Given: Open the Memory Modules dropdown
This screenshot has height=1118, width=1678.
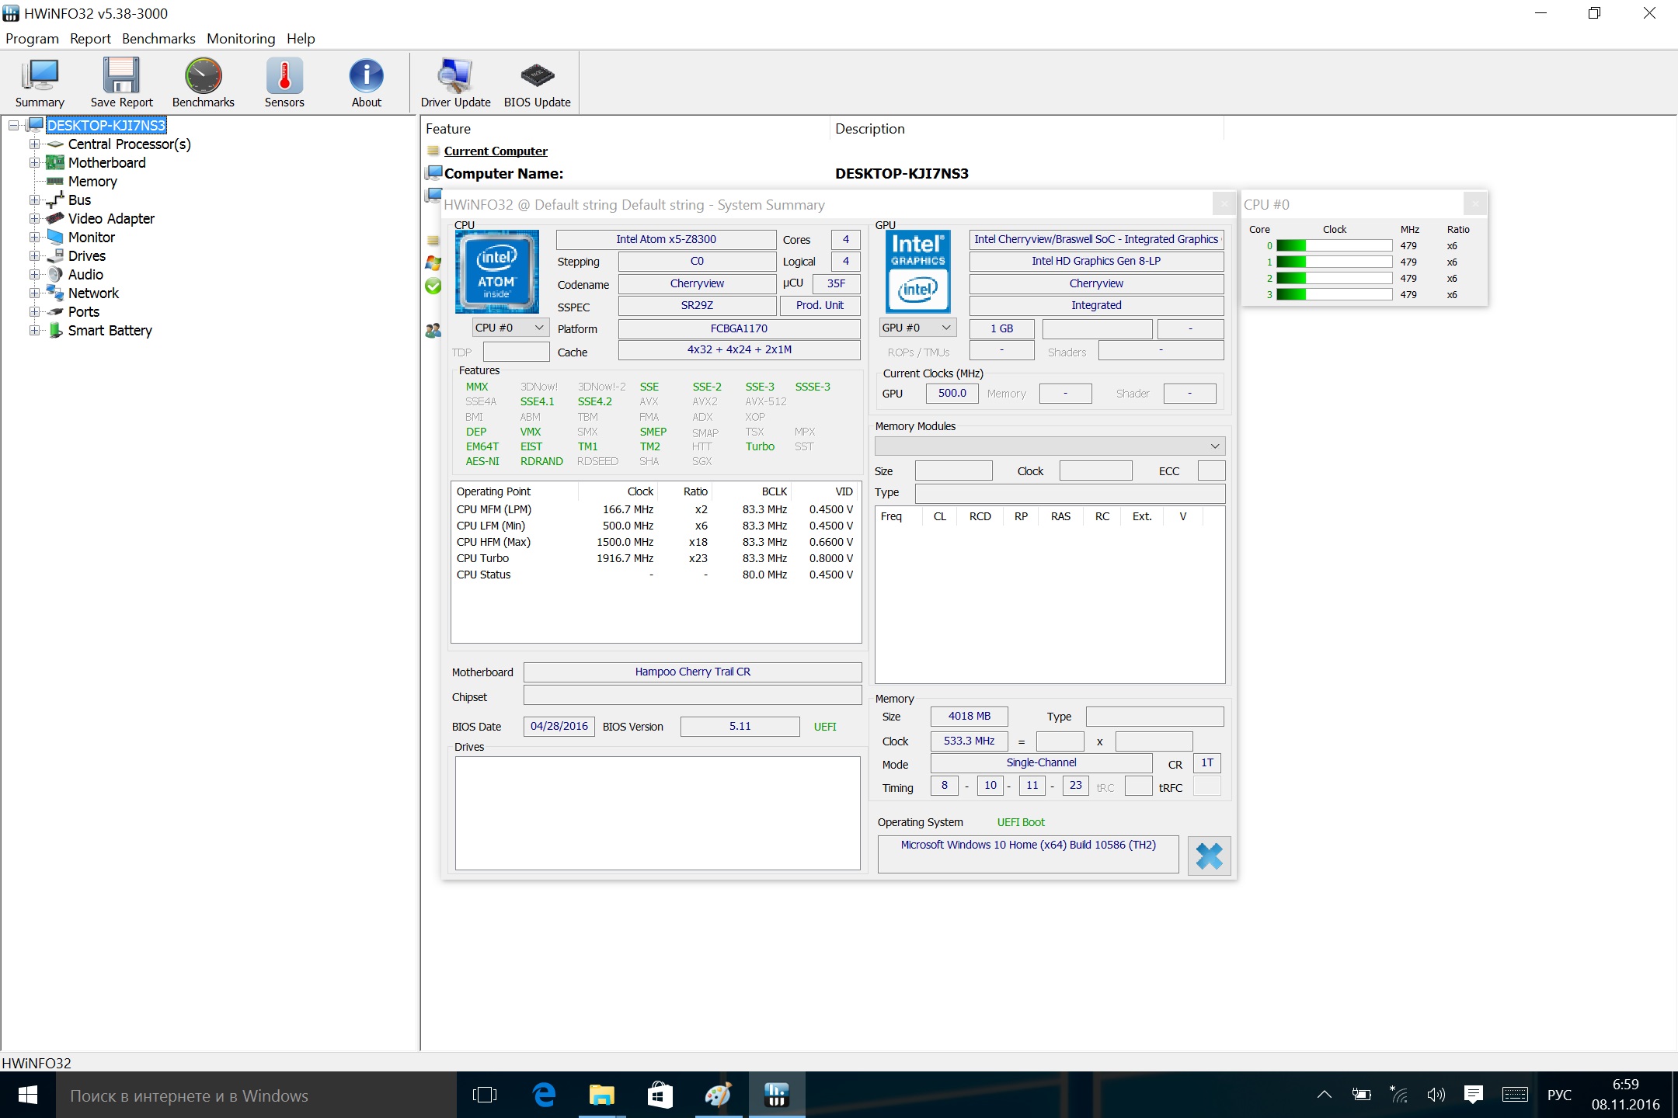Looking at the screenshot, I should point(1050,446).
